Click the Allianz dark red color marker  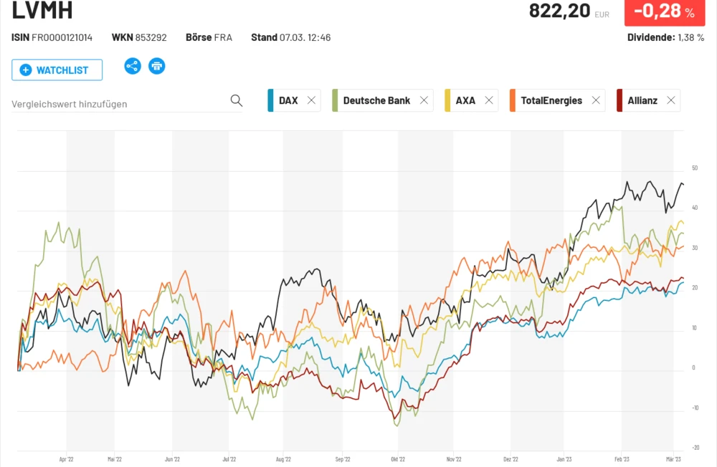tap(619, 101)
